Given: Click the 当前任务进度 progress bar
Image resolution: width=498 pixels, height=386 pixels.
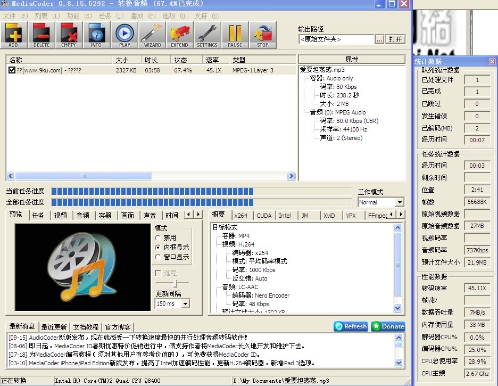Looking at the screenshot, I should click(x=201, y=191).
